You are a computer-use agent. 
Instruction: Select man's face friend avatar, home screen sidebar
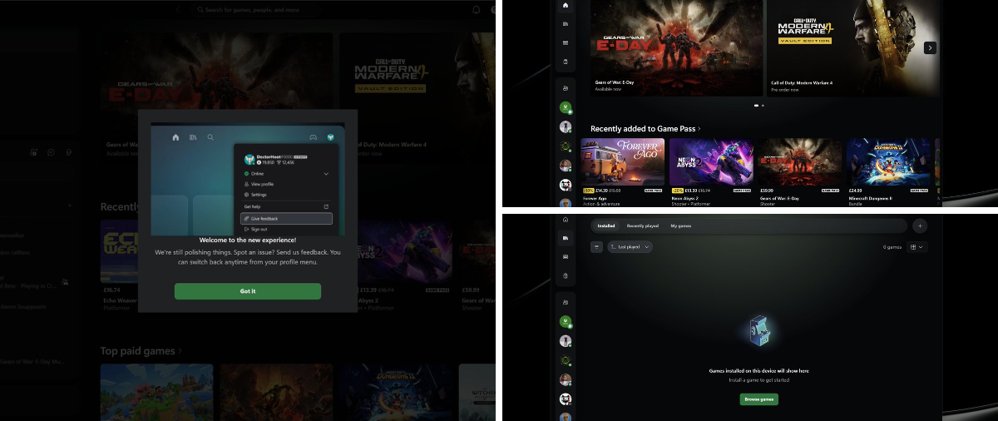566,166
